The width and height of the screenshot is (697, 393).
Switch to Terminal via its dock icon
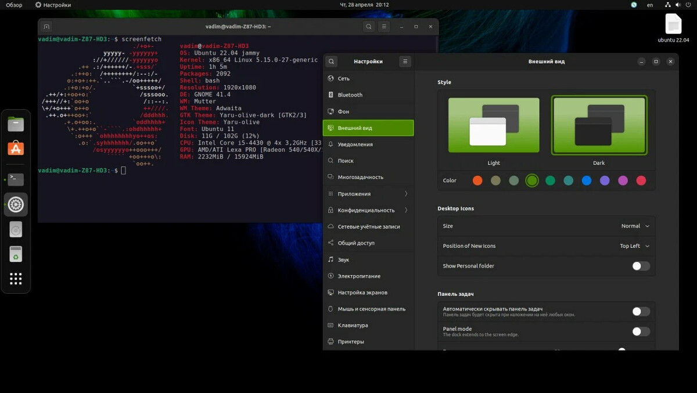click(x=16, y=179)
